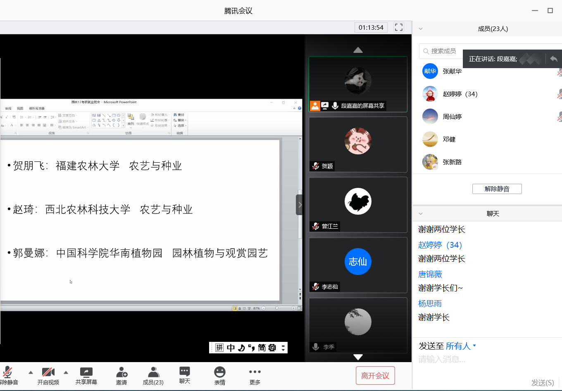Open the Members (成员) toolbar icon
This screenshot has height=391, width=562.
[x=153, y=373]
